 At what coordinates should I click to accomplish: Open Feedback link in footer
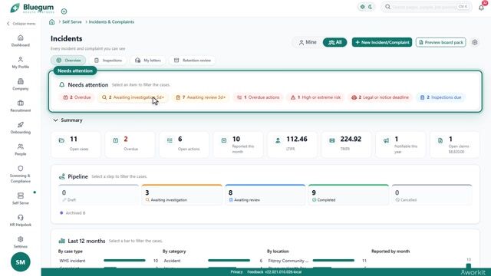(x=255, y=272)
